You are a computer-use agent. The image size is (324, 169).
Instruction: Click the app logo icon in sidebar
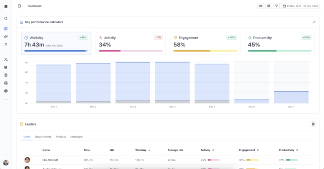[x=6, y=6]
